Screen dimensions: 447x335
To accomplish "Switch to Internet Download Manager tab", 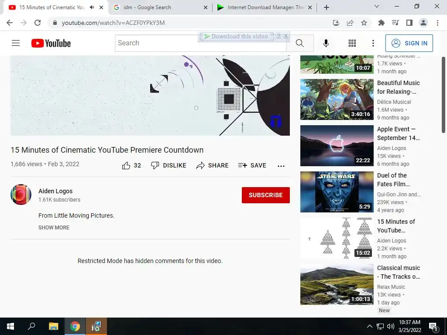I will pos(265,7).
